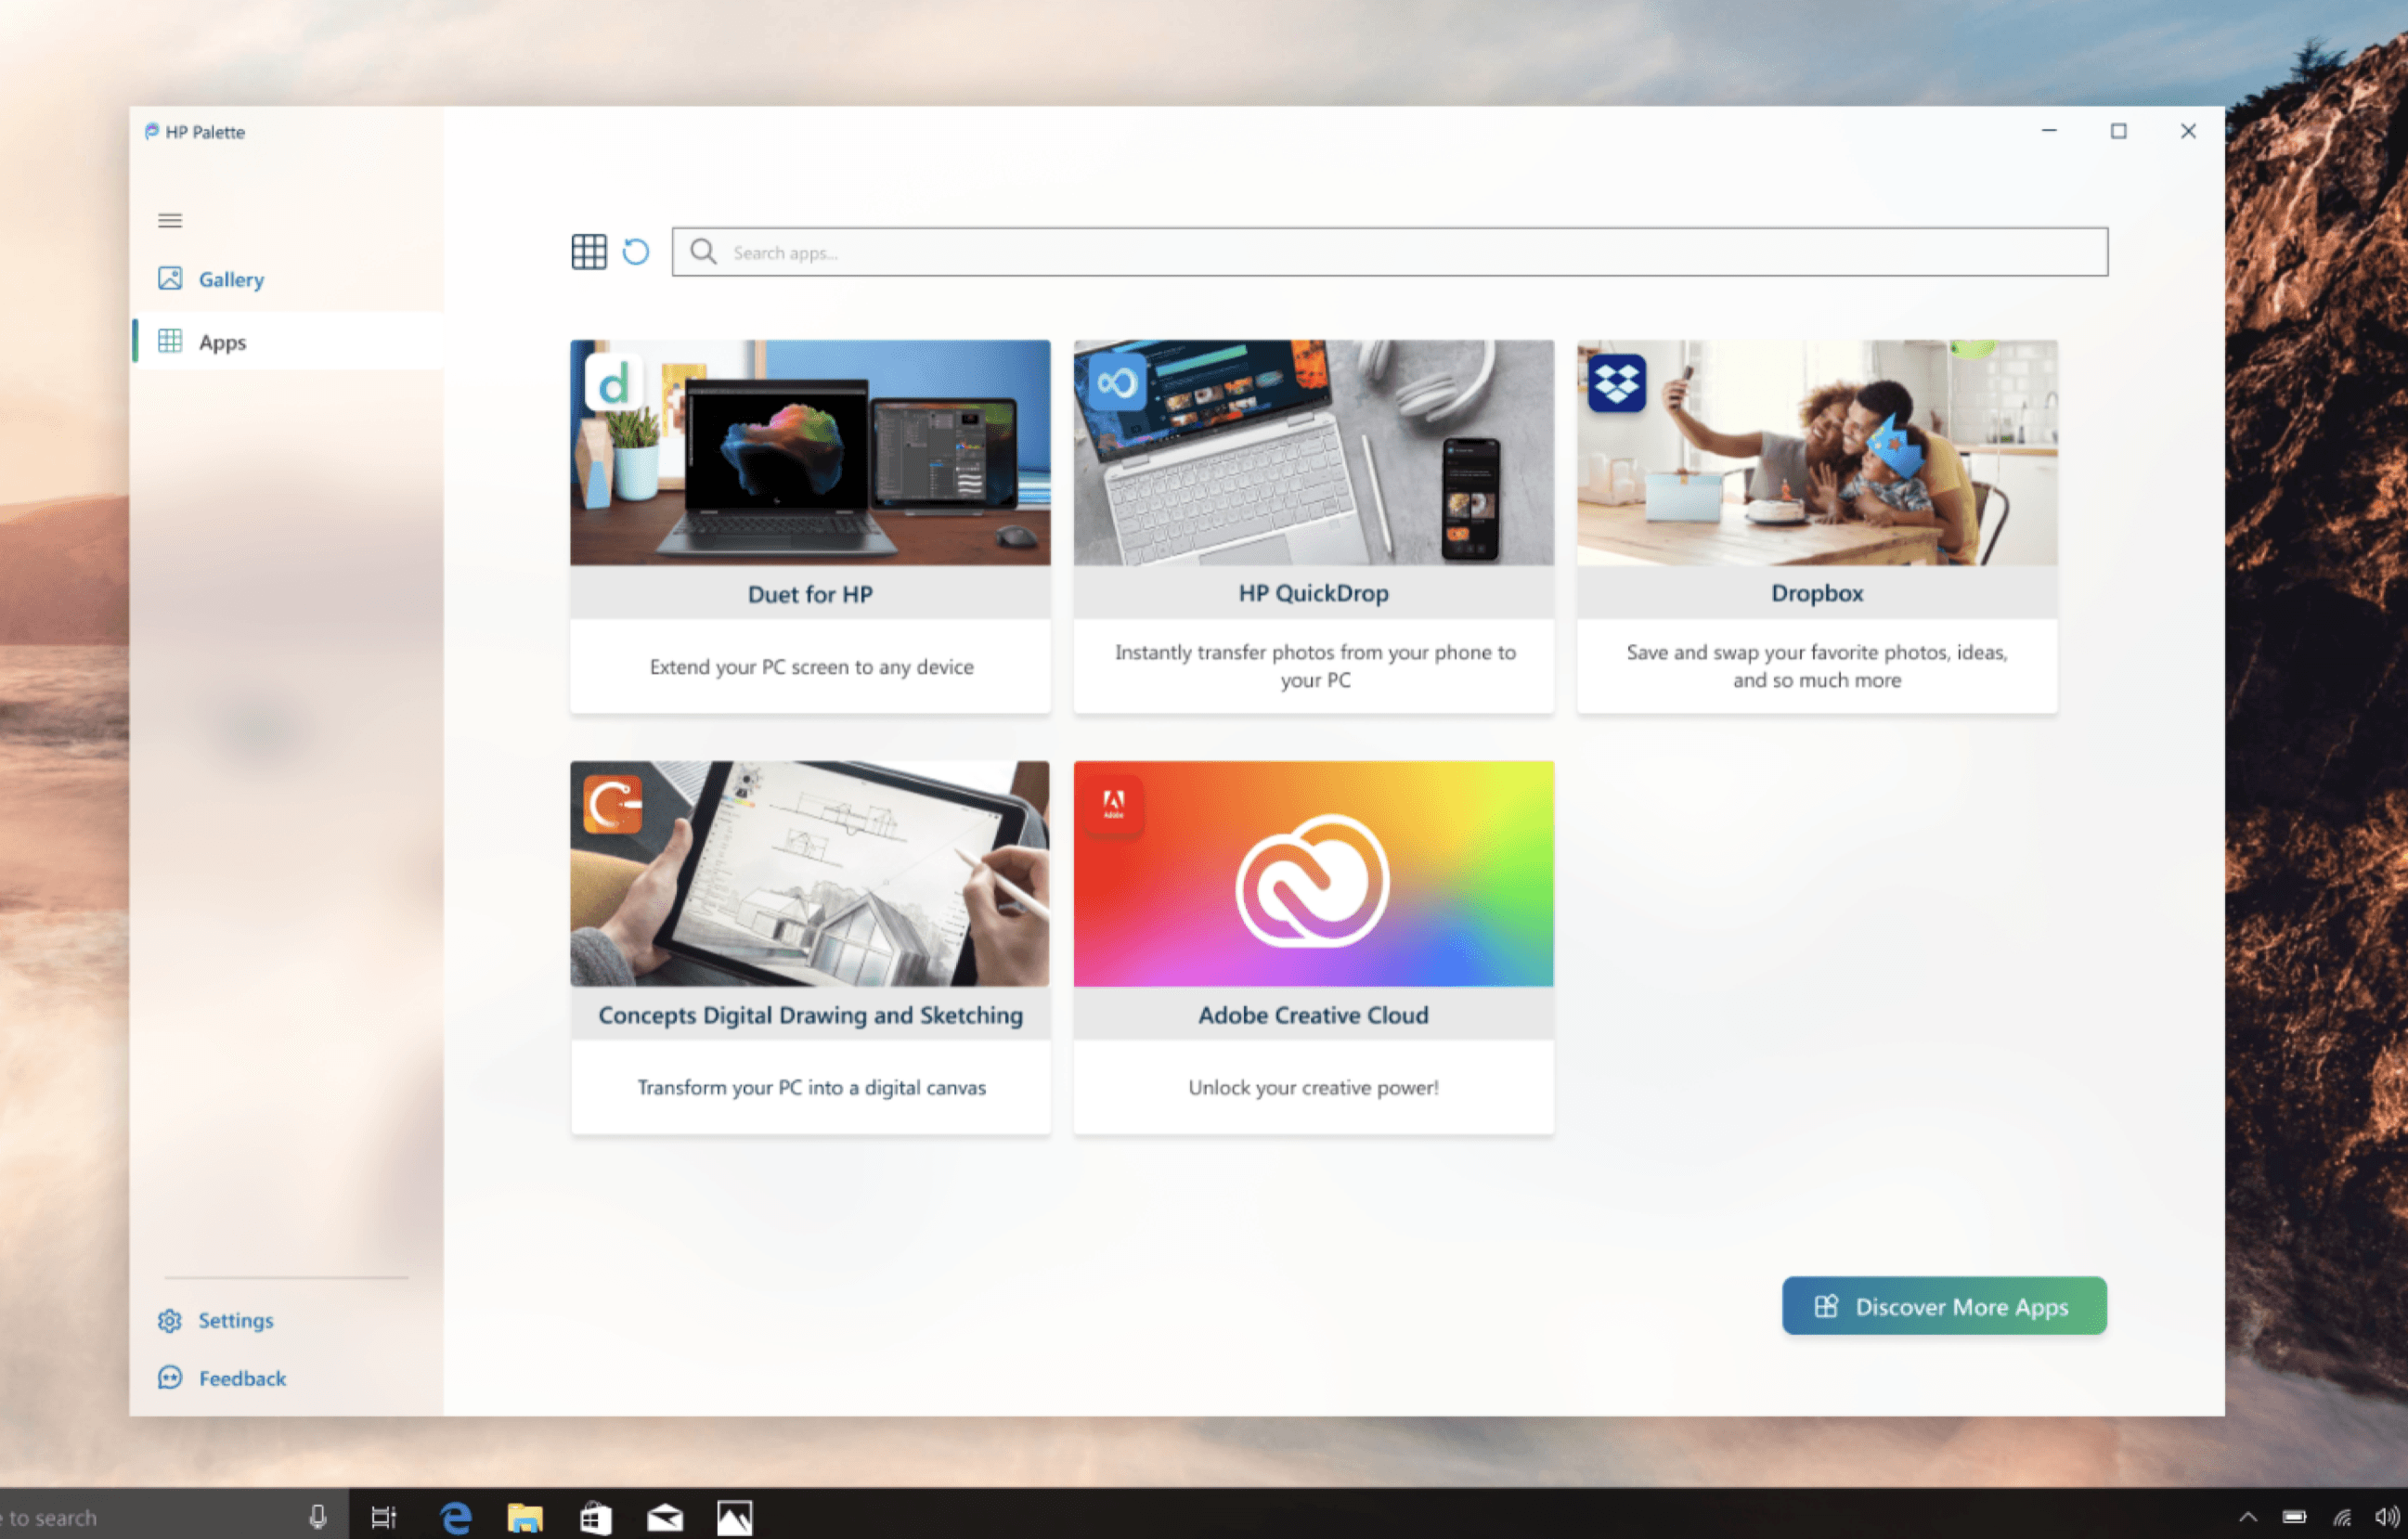This screenshot has height=1539, width=2408.
Task: Open Task View on the taskbar
Action: [x=384, y=1517]
